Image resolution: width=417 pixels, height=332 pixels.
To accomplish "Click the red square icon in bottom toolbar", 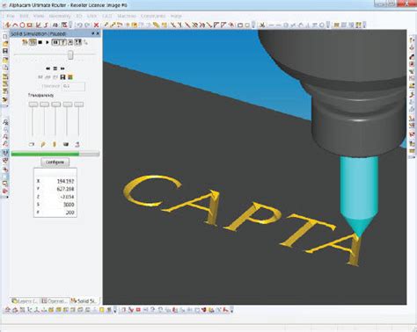I will (x=138, y=310).
